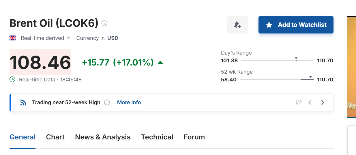
Task: Click the RSS feed signal icon
Action: point(23,102)
